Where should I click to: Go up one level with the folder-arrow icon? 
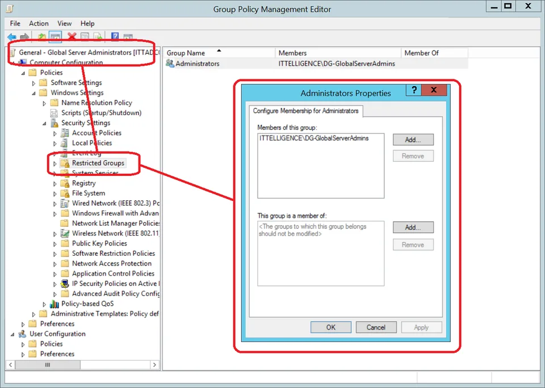point(41,36)
